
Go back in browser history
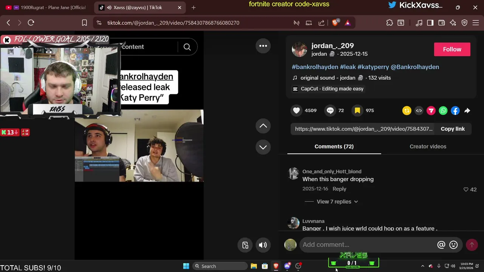(x=8, y=23)
